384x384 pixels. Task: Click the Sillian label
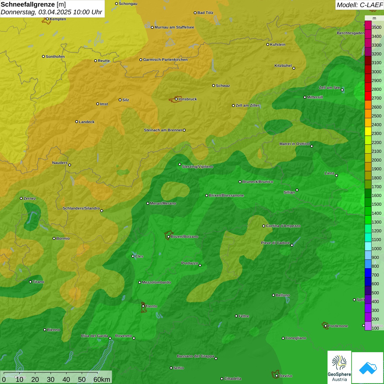[289, 192]
